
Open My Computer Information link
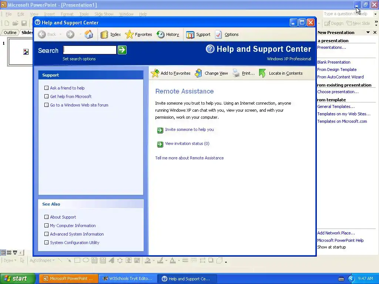[x=73, y=226]
